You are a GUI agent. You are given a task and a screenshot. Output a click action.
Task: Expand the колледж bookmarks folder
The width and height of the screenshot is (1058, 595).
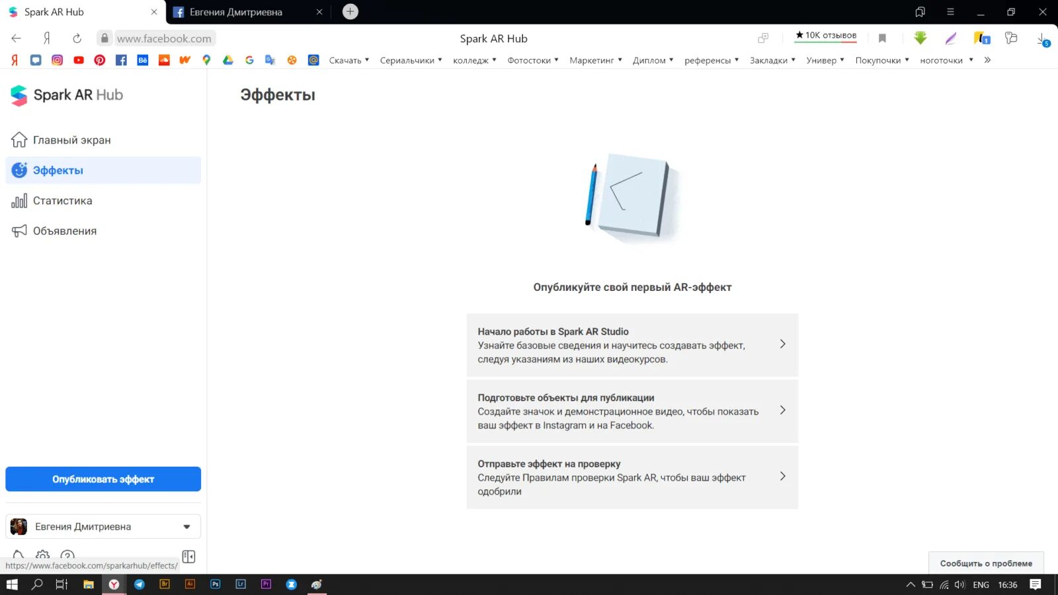[x=474, y=60]
